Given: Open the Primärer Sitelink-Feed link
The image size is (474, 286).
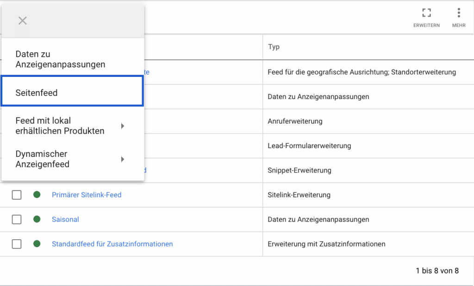Looking at the screenshot, I should point(87,195).
